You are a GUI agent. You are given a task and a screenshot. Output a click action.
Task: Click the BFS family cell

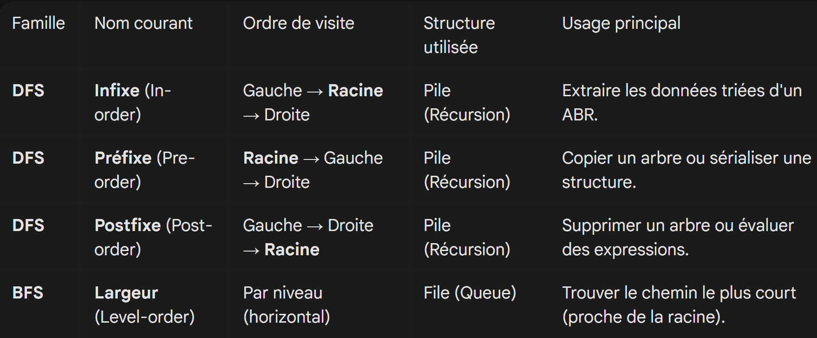pyautogui.click(x=28, y=293)
